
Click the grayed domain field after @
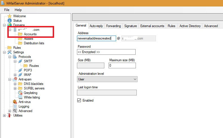139,38
